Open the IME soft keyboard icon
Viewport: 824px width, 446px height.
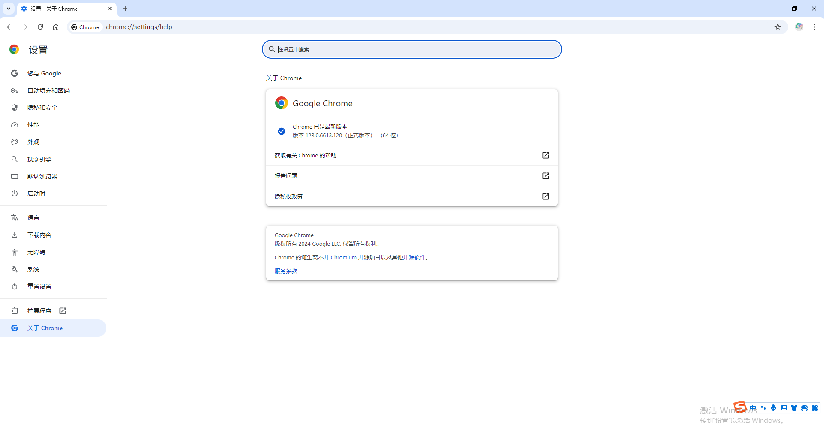[784, 408]
